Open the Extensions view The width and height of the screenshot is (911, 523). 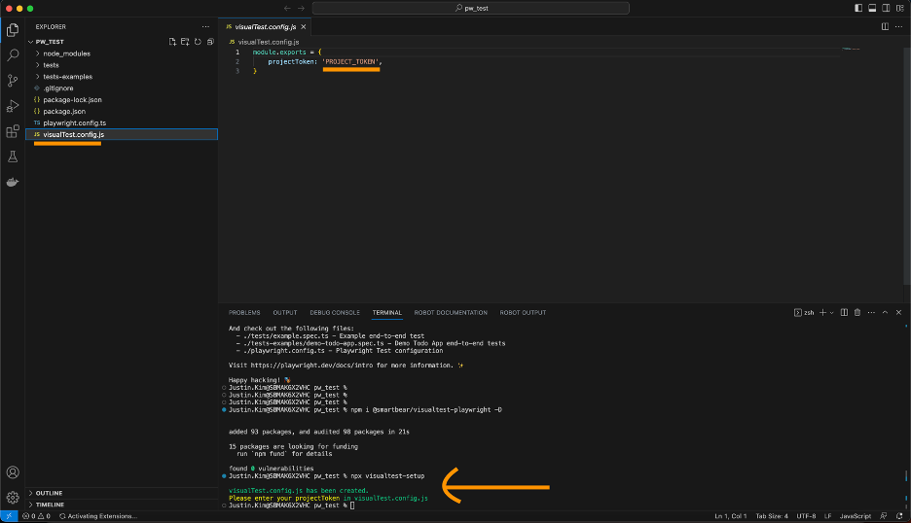pos(13,131)
